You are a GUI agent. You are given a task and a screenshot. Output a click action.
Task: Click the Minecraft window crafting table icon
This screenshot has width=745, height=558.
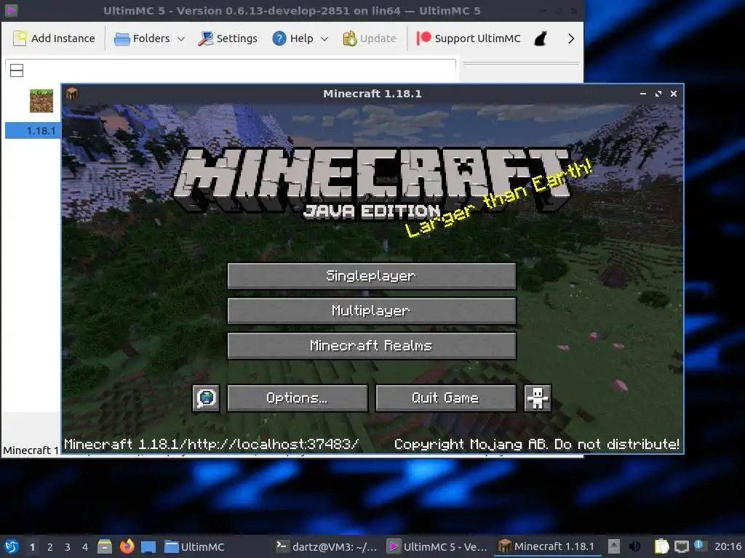pyautogui.click(x=72, y=94)
